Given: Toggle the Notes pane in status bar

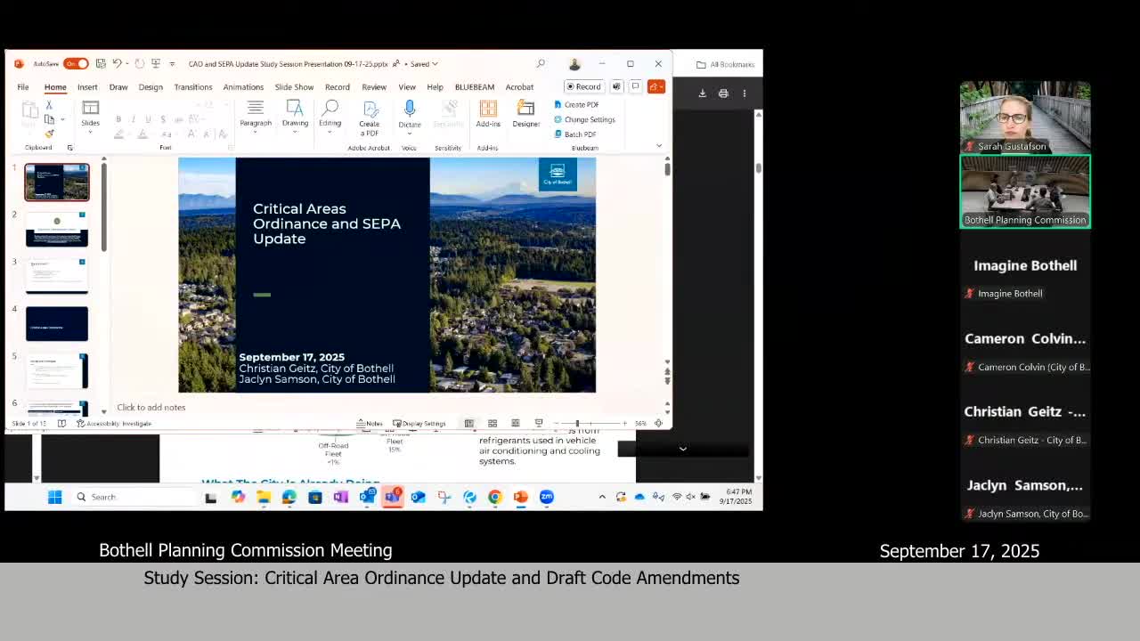Looking at the screenshot, I should pos(370,424).
